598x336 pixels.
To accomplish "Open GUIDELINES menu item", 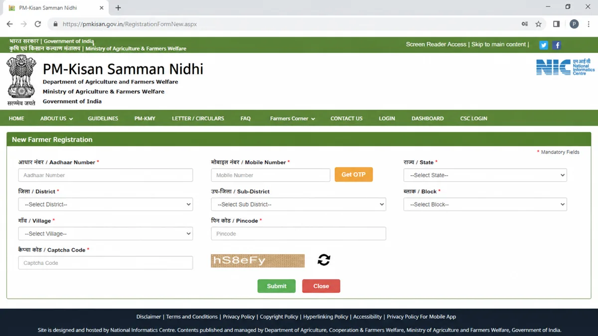I will click(103, 118).
